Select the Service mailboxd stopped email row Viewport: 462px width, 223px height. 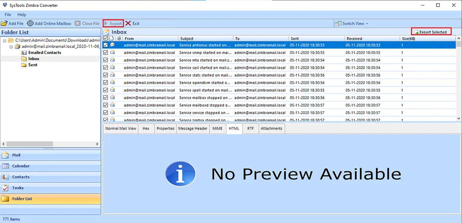[x=279, y=105]
